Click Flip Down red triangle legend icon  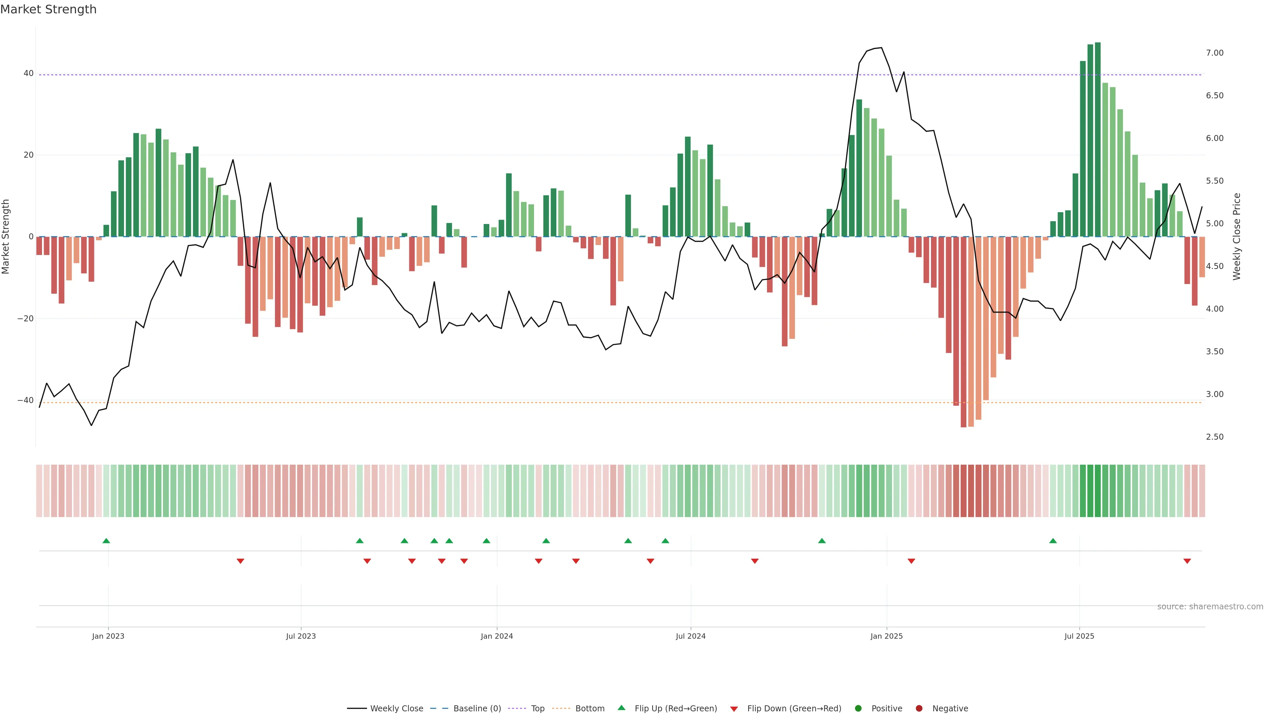[x=734, y=709]
